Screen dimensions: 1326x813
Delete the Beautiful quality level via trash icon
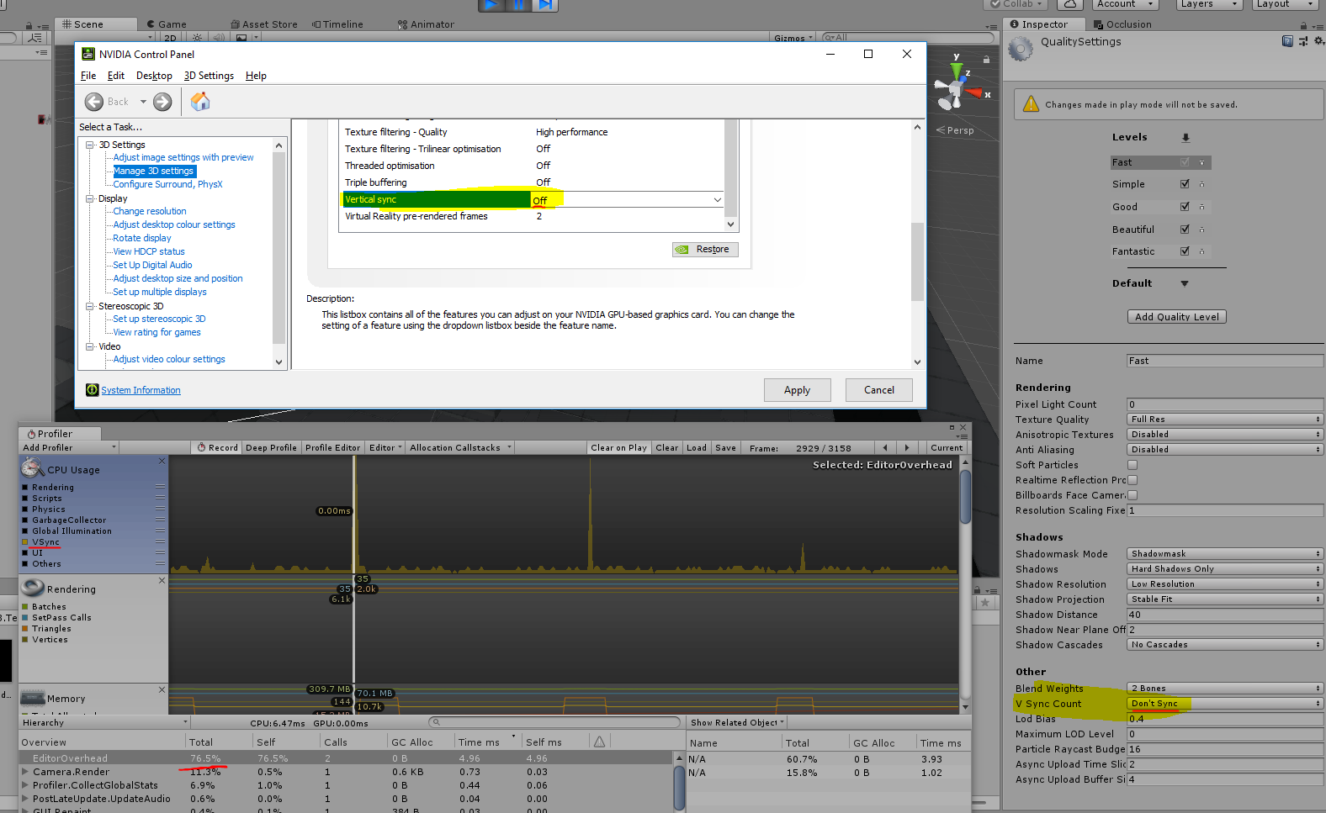[1201, 230]
